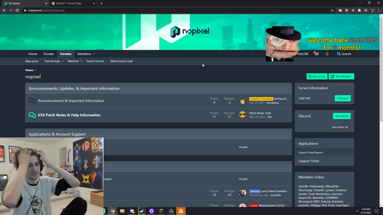Open the brown cube app in taskbar
The width and height of the screenshot is (383, 215).
coord(161,211)
